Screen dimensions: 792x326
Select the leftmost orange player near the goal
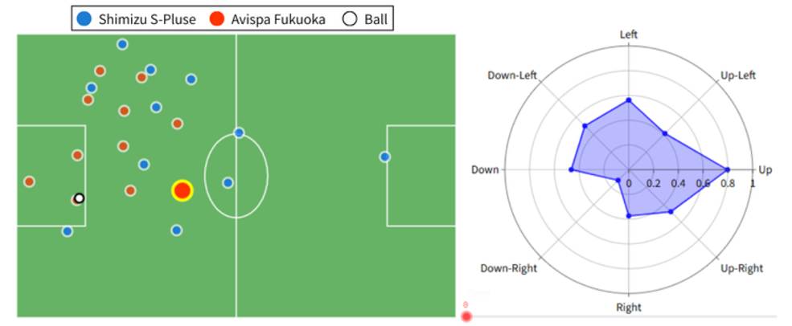[x=30, y=181]
